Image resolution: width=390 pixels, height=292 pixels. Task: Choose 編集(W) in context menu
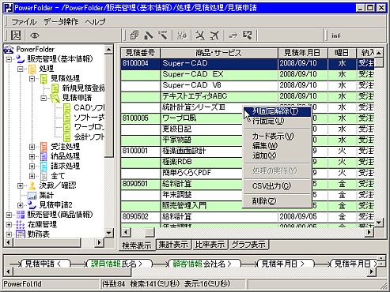tap(276, 146)
